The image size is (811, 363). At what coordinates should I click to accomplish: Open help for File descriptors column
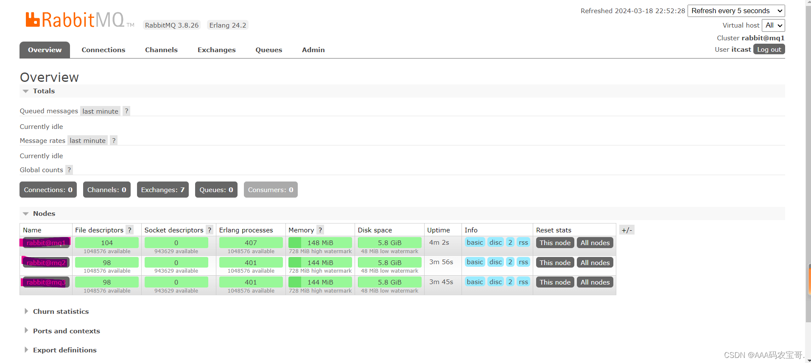[130, 230]
